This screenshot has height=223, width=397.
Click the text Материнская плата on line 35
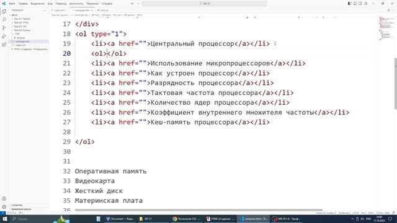click(x=109, y=201)
